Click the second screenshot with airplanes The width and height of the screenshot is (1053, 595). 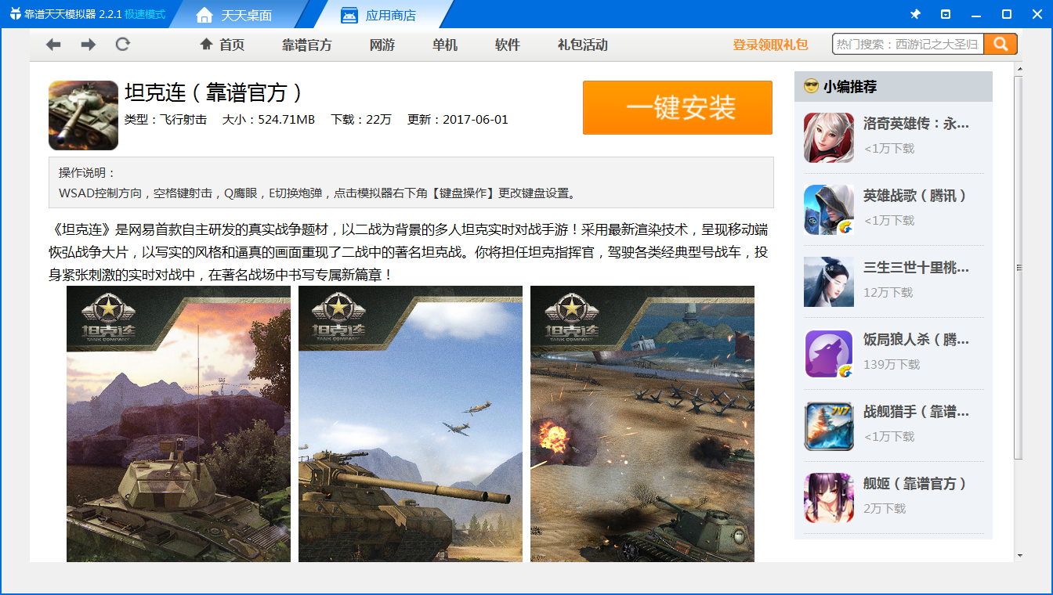[x=411, y=424]
